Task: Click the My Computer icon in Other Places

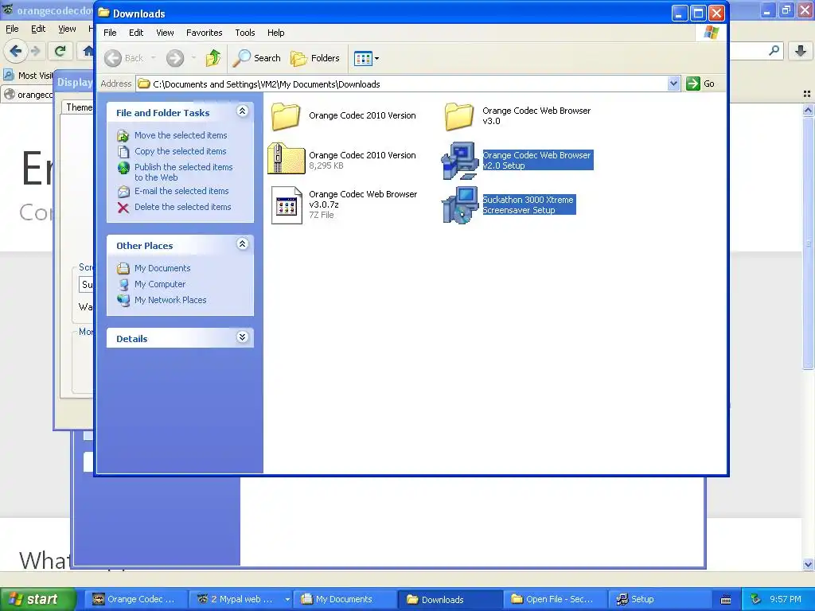Action: click(x=123, y=284)
